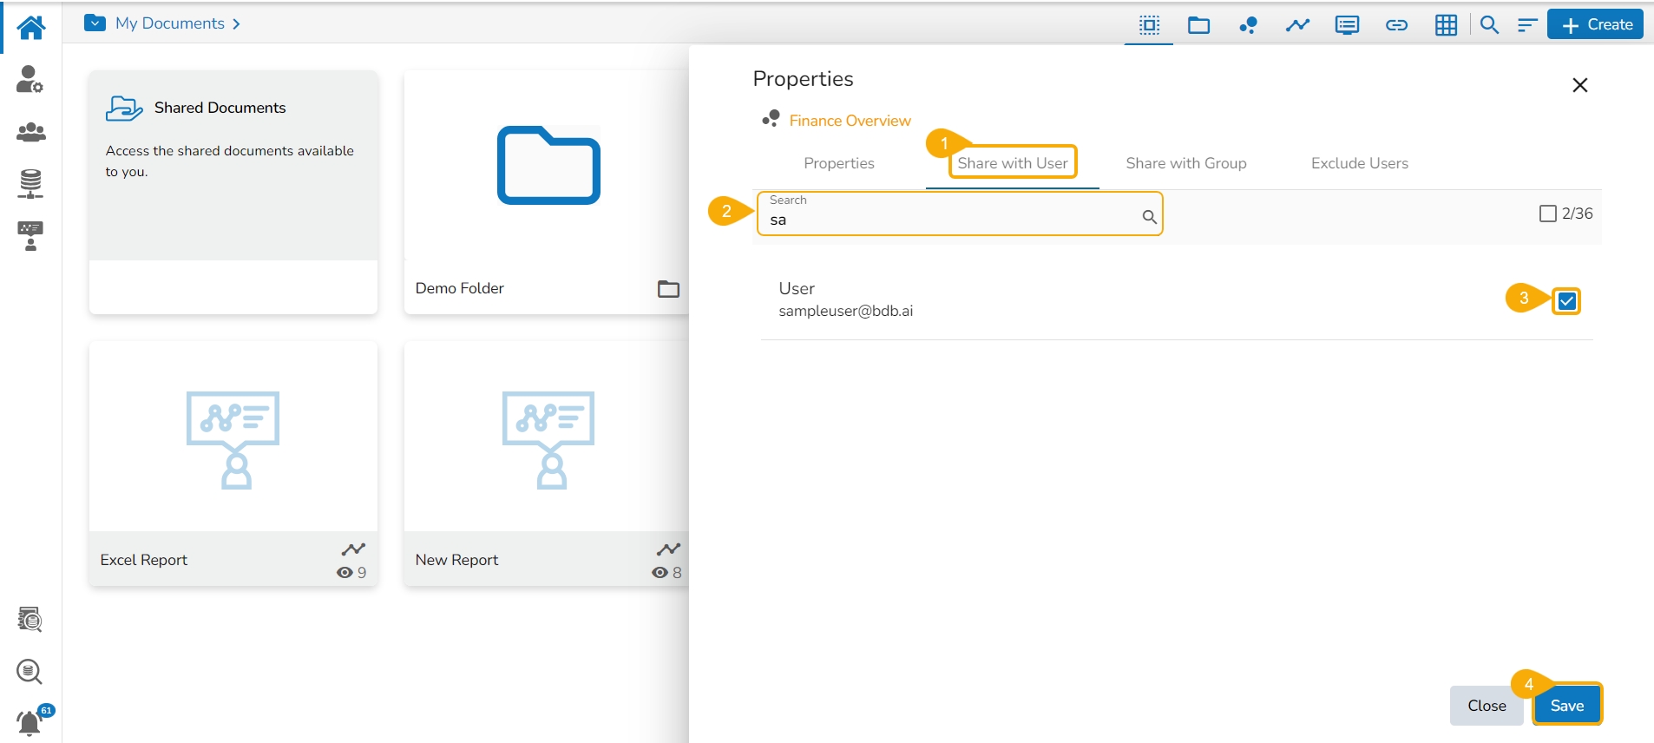
Task: Open database query search icon in sidebar
Action: [30, 672]
